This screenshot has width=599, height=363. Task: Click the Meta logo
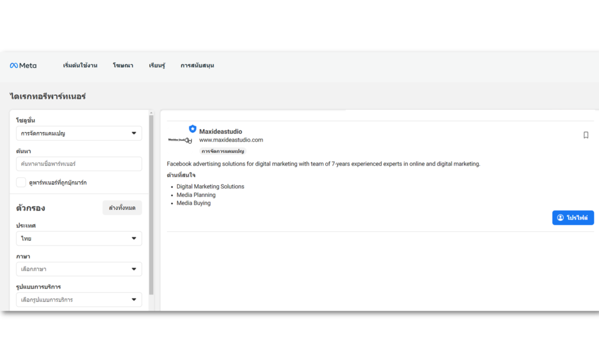click(23, 65)
